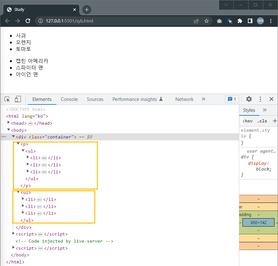Go forward in browser history

pyautogui.click(x=17, y=21)
